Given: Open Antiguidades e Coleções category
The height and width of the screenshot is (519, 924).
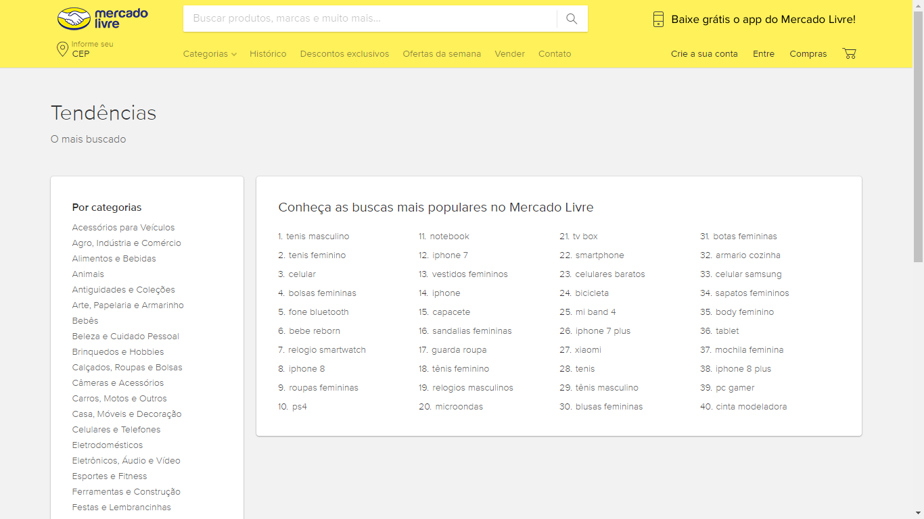Looking at the screenshot, I should coord(123,290).
